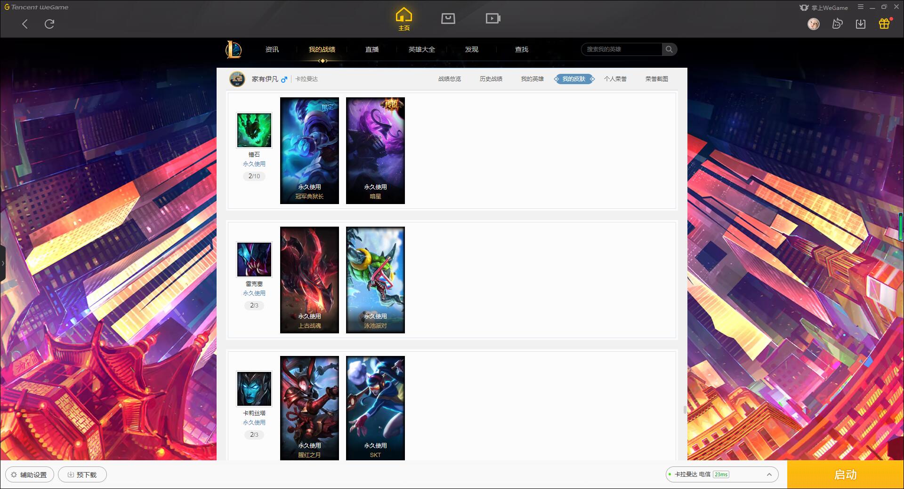Click the League of Legends logo
Screen dimensions: 904x489
234,49
